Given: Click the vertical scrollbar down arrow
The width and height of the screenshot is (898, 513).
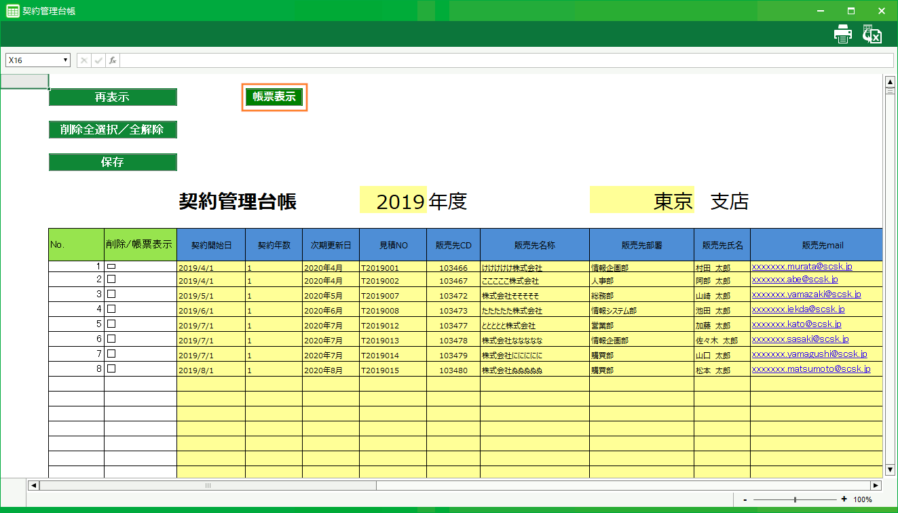Looking at the screenshot, I should pos(891,469).
